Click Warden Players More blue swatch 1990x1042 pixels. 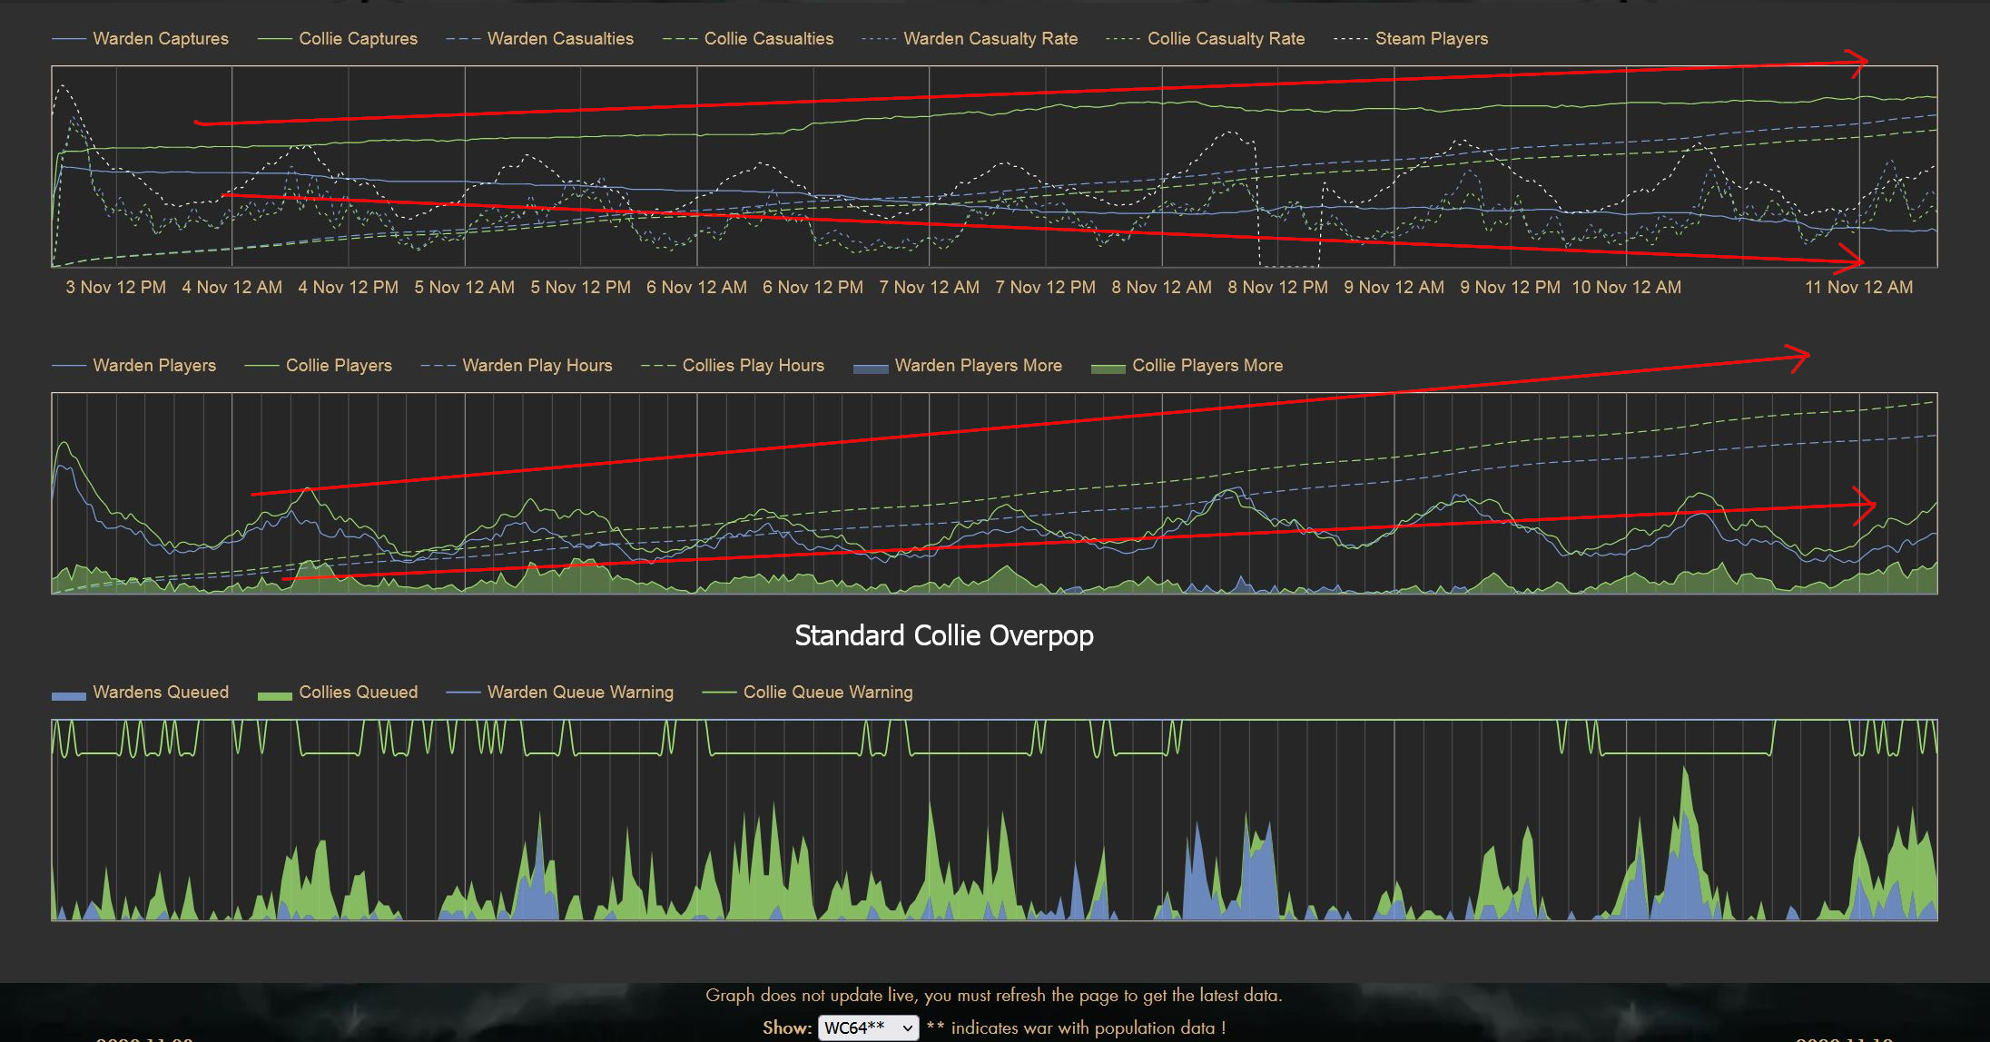tap(871, 368)
